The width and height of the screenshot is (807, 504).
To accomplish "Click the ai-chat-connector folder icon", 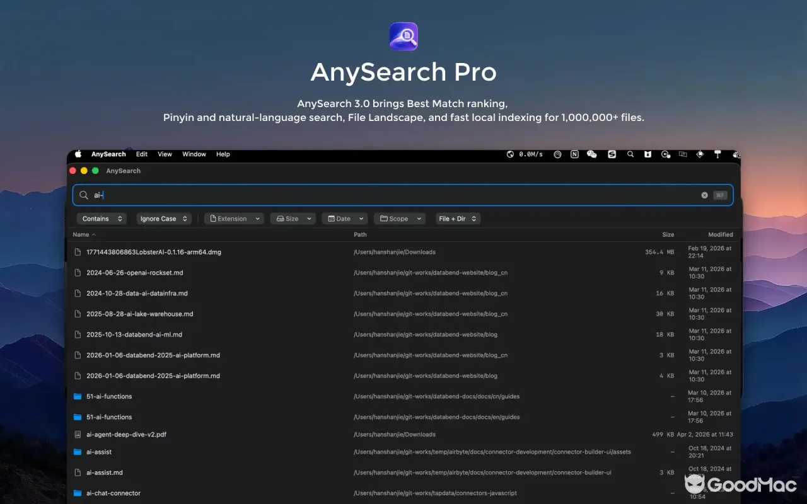I will pos(78,493).
